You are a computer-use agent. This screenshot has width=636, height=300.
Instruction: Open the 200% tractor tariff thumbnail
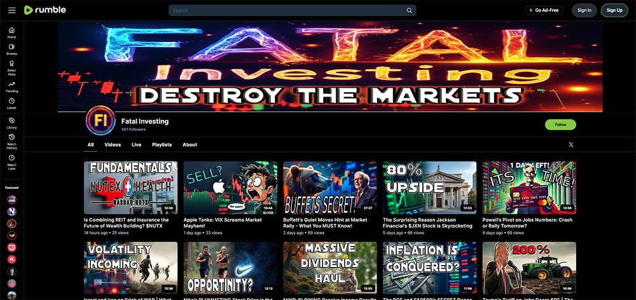tap(529, 268)
